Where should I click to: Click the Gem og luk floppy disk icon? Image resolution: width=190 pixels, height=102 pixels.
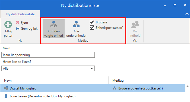point(18,28)
